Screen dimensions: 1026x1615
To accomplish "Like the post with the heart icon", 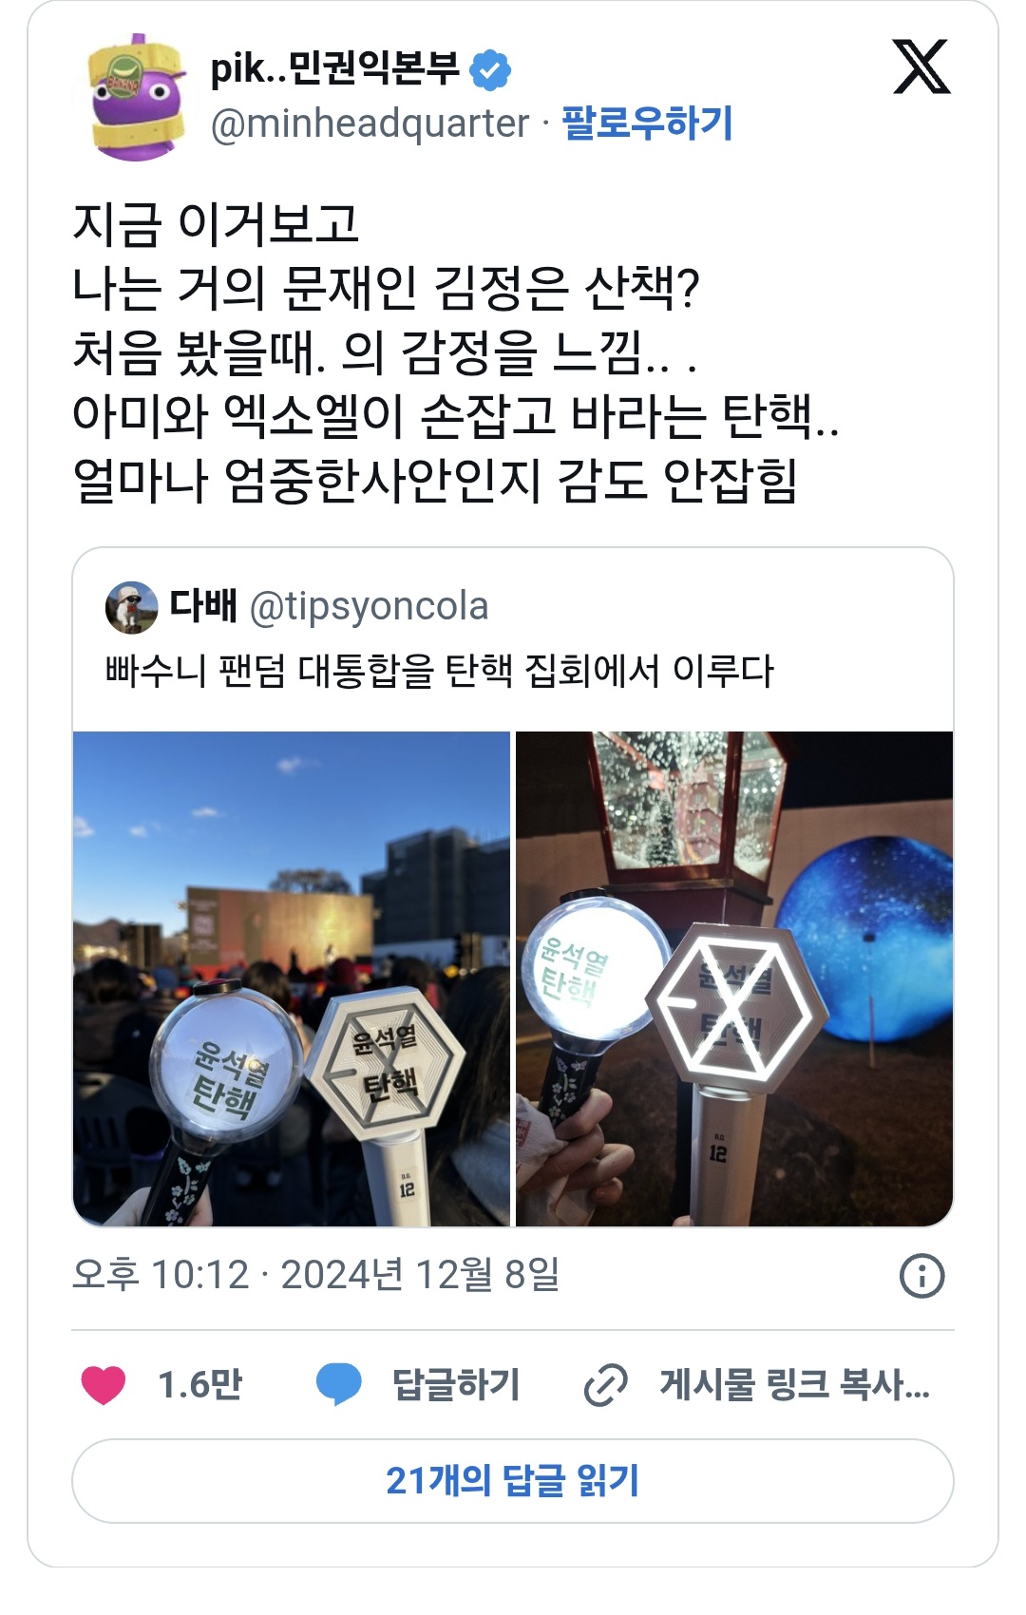I will pyautogui.click(x=104, y=1384).
